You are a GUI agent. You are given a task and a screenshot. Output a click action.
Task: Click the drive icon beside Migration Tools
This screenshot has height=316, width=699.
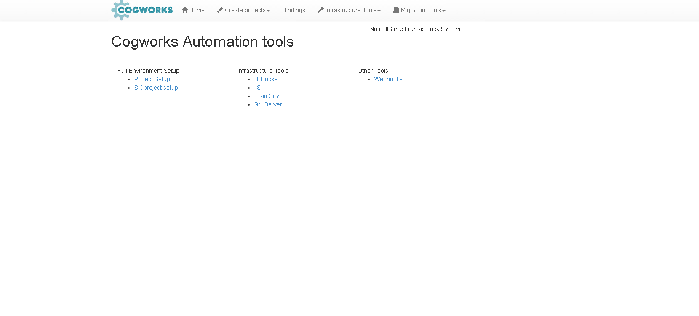(x=396, y=10)
